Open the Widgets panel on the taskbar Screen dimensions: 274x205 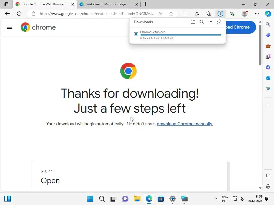7,199
